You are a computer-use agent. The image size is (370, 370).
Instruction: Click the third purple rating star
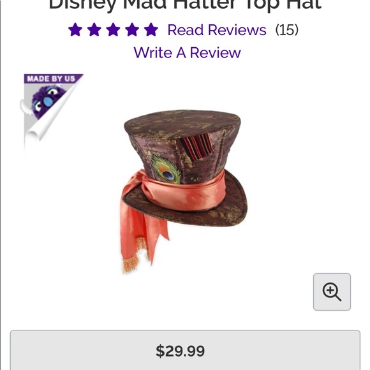click(113, 30)
